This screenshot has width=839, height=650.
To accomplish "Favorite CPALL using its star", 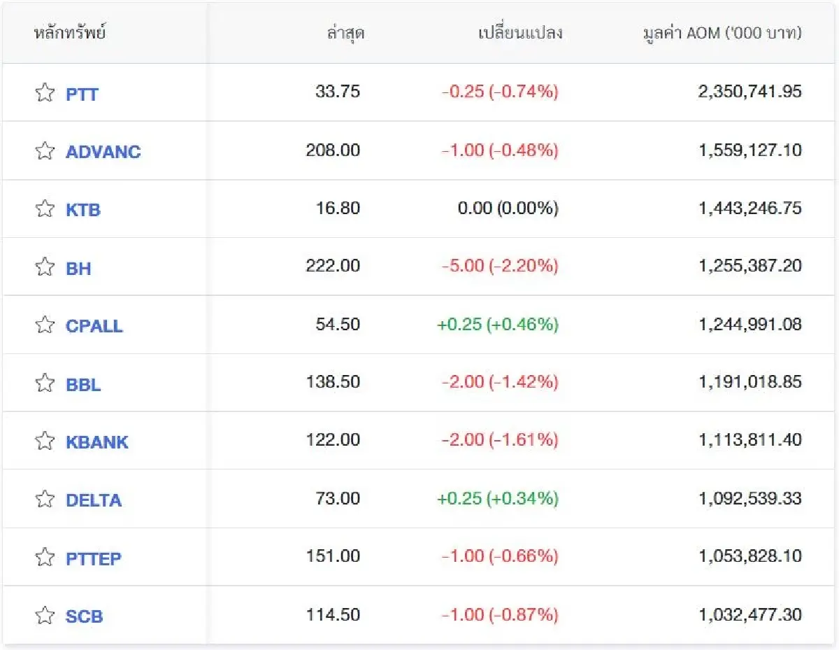I will tap(45, 325).
